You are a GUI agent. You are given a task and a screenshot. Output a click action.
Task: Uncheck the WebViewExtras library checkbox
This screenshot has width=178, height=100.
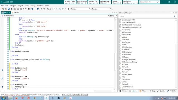[120, 27]
